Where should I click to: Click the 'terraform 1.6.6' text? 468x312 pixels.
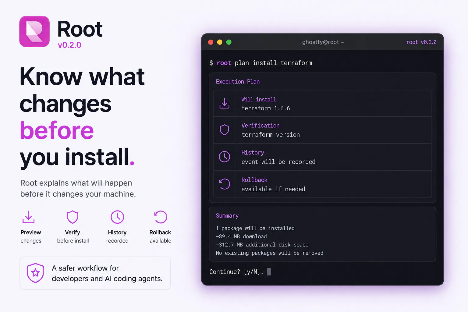click(x=266, y=108)
